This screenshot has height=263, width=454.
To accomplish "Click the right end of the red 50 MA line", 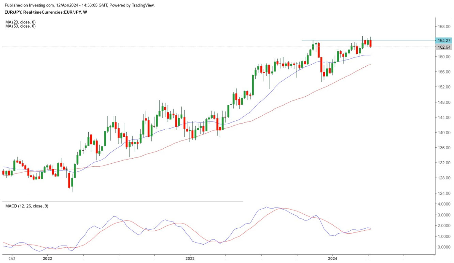I will click(x=370, y=64).
